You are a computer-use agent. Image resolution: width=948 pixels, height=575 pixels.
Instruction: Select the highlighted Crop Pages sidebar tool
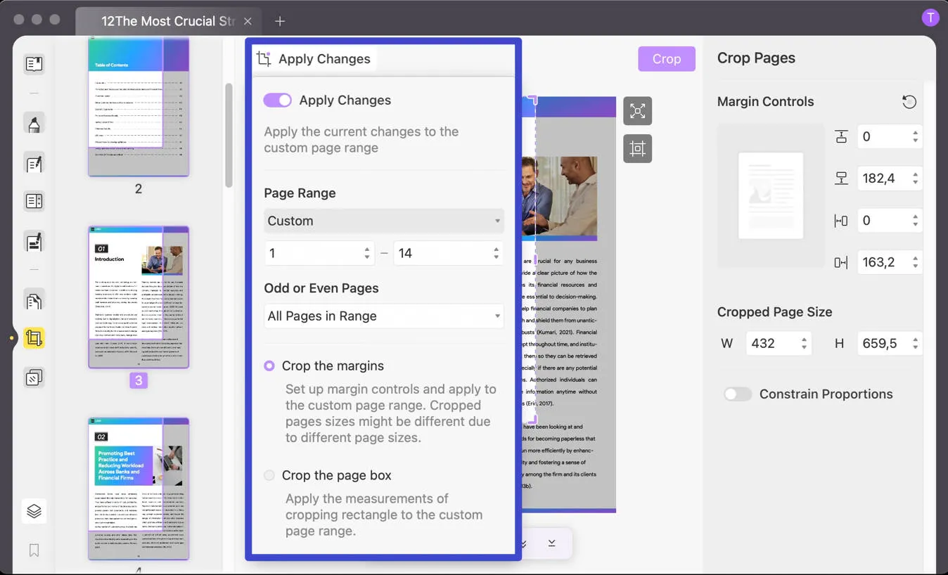click(34, 338)
